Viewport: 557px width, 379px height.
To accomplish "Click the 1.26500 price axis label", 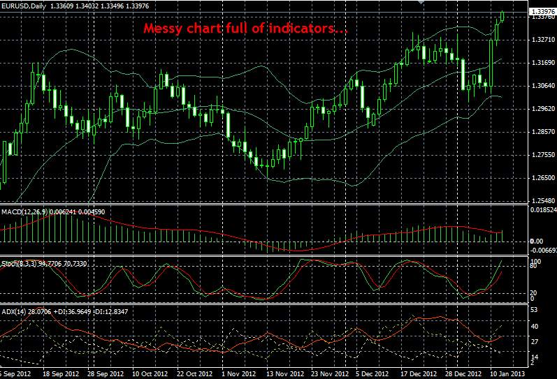I will click(x=543, y=178).
